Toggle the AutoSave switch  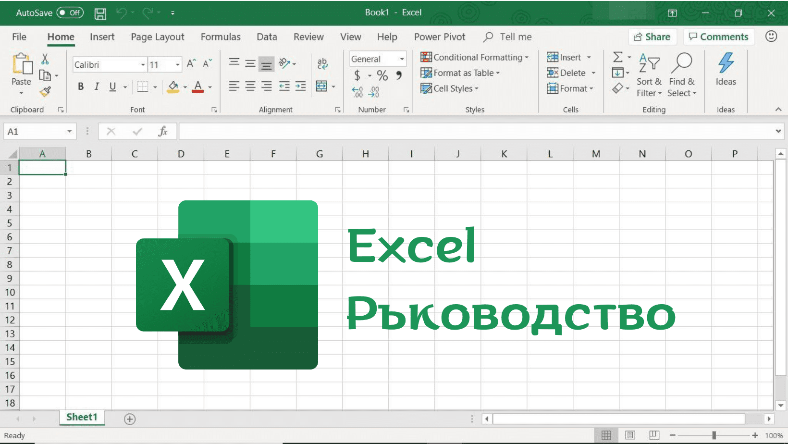pos(70,13)
